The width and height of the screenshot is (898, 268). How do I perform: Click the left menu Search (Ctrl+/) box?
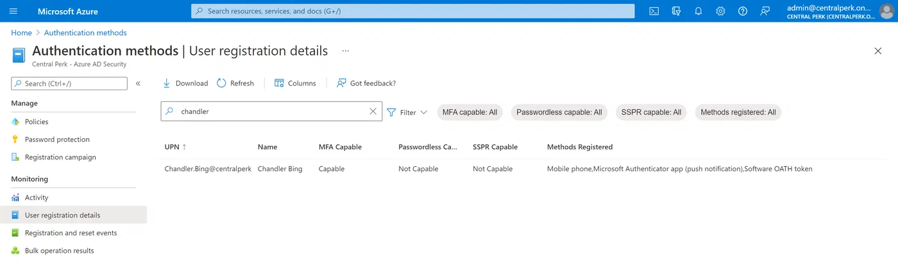[x=69, y=83]
